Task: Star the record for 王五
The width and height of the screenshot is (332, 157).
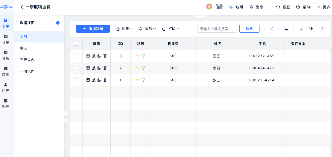Action: pos(138,56)
